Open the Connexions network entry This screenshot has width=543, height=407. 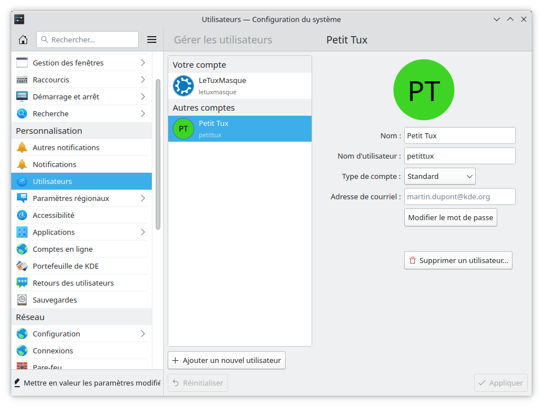coord(81,351)
